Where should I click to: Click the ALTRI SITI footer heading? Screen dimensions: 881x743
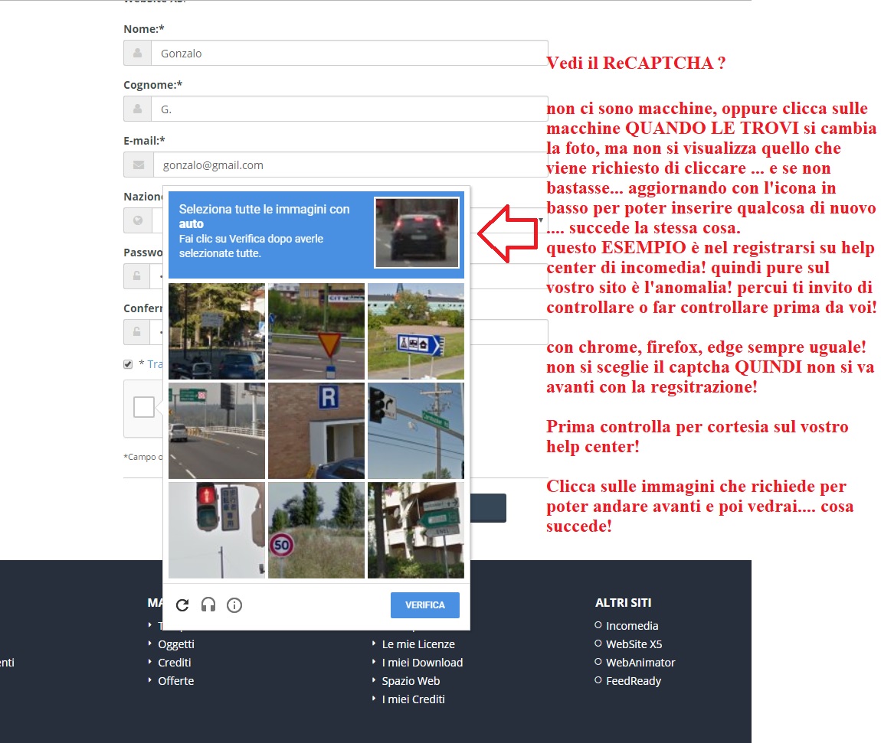tap(623, 603)
